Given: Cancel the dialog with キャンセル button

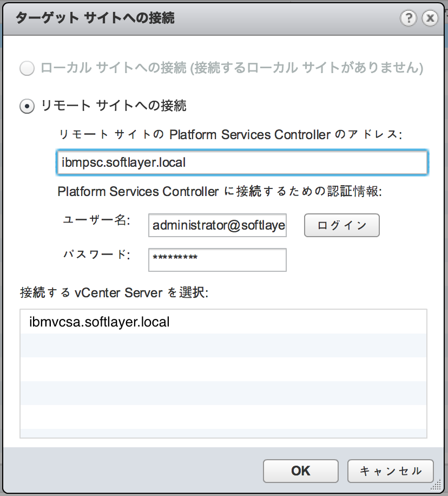Looking at the screenshot, I should click(x=390, y=471).
